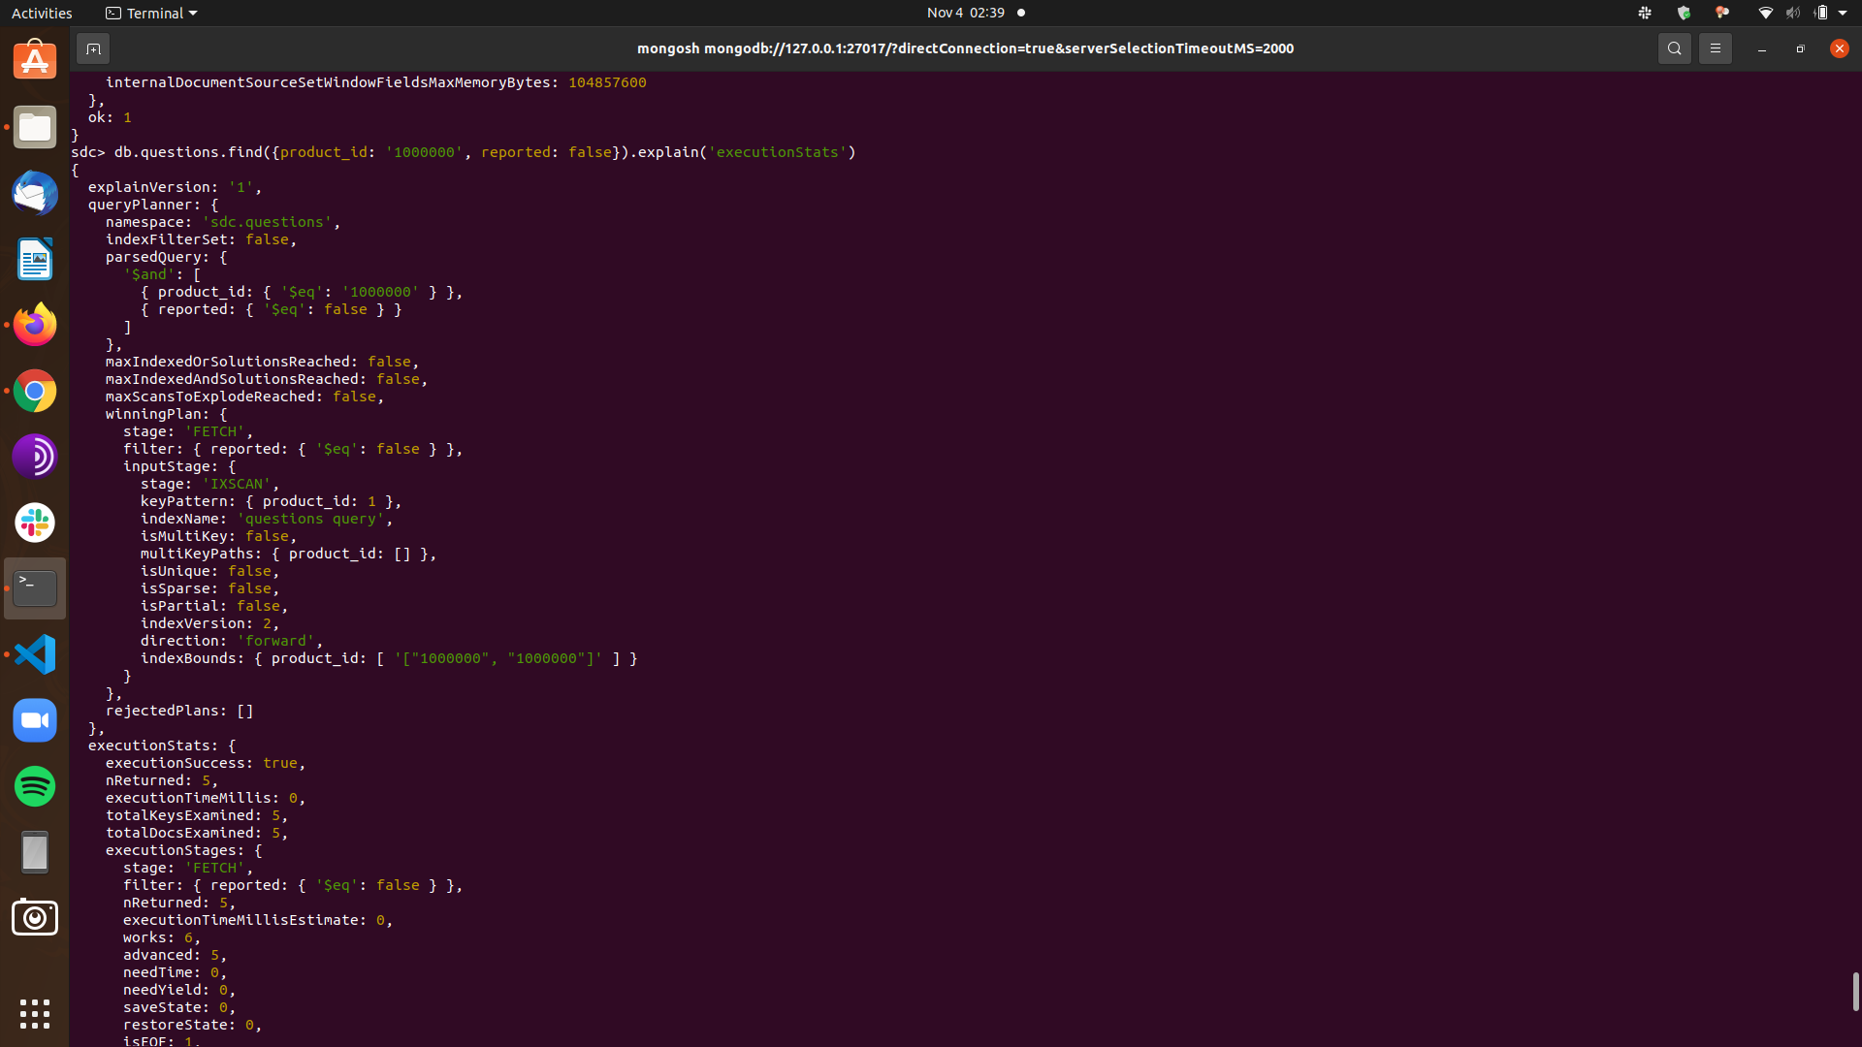Launch Thunderbird mail from the dock
Viewport: 1862px width, 1047px height.
(x=35, y=193)
